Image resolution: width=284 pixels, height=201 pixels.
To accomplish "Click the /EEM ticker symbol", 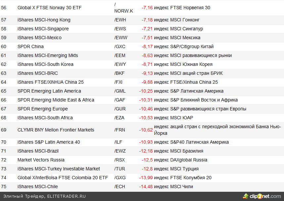I will coord(120,55).
